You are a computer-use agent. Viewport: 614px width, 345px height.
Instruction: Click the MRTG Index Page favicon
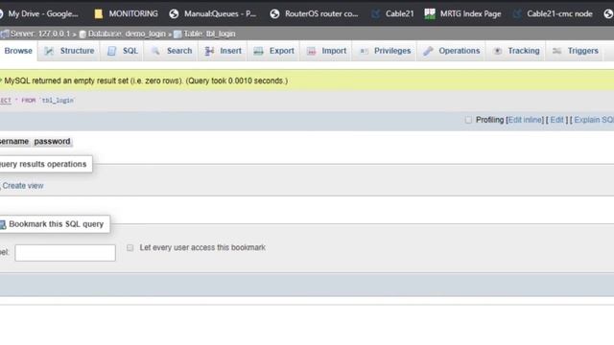tap(430, 13)
